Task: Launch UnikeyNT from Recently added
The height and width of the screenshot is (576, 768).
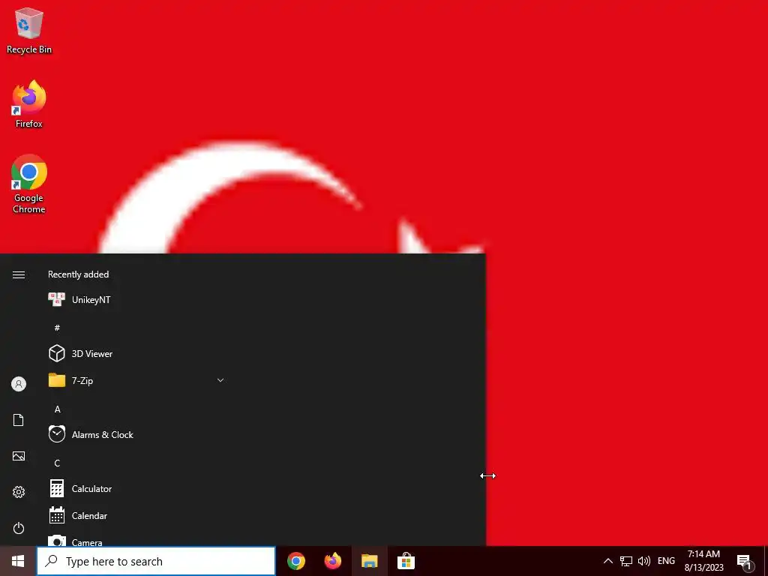Action: [137, 300]
